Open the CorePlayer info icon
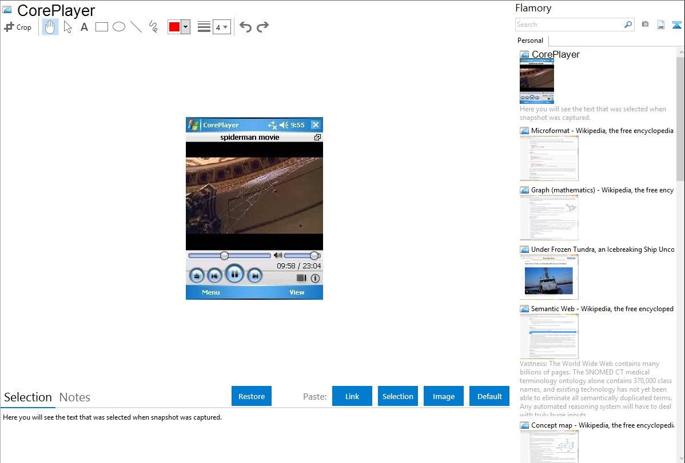The image size is (685, 463). point(315,278)
